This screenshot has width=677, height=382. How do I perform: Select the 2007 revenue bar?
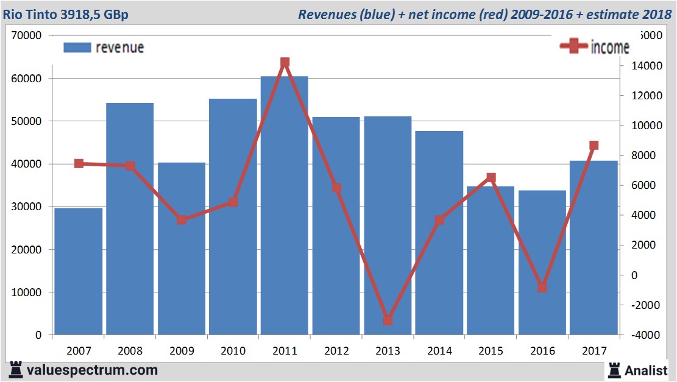[79, 271]
